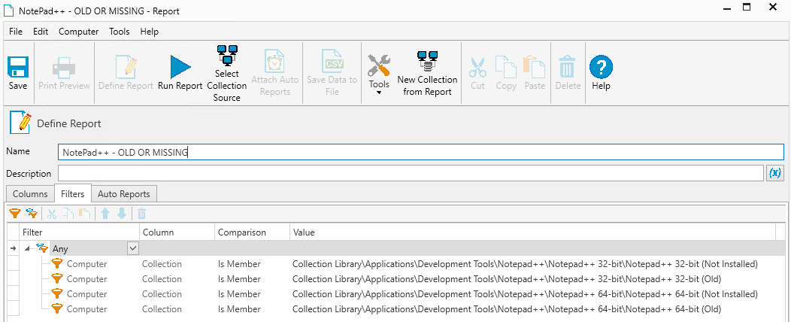
Task: Insert variable using the (x) button
Action: [x=775, y=173]
